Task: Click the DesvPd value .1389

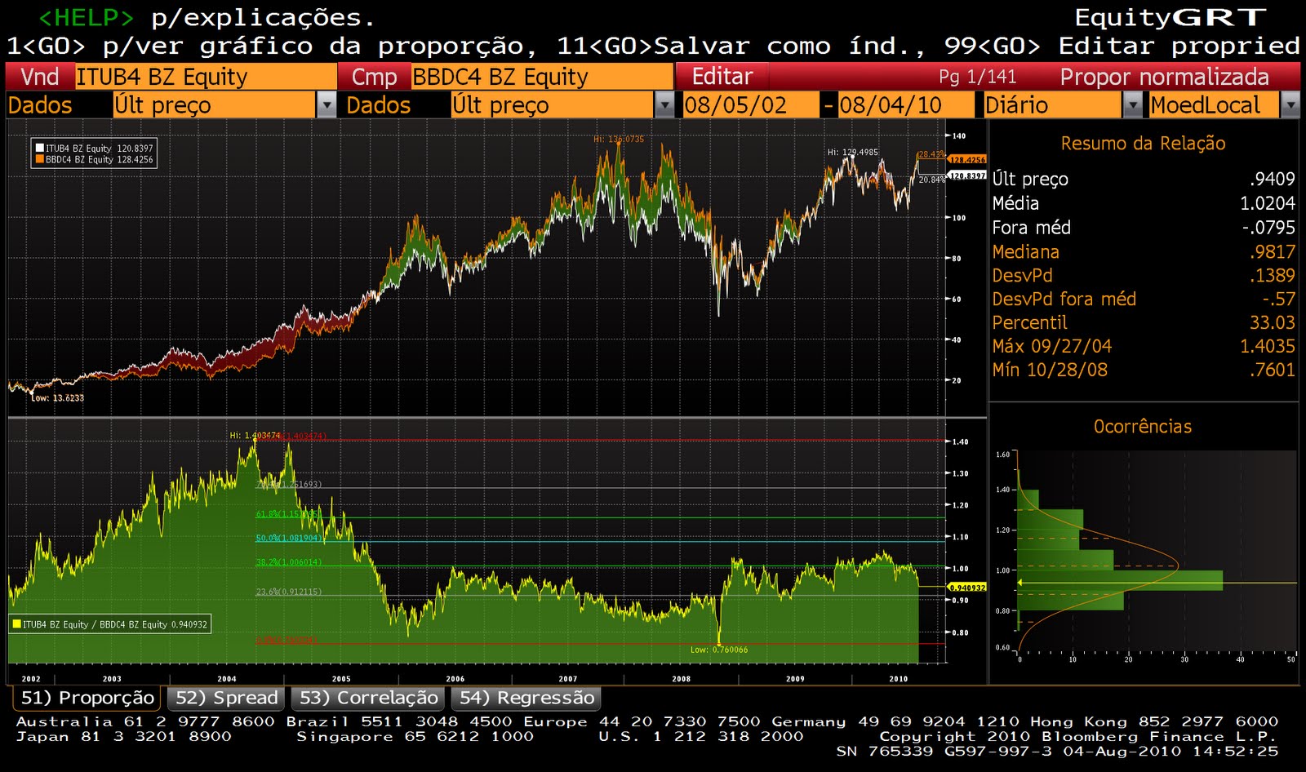Action: tap(1272, 276)
